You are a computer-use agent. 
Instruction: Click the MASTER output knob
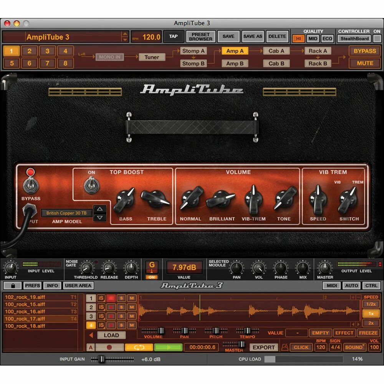pyautogui.click(x=325, y=268)
